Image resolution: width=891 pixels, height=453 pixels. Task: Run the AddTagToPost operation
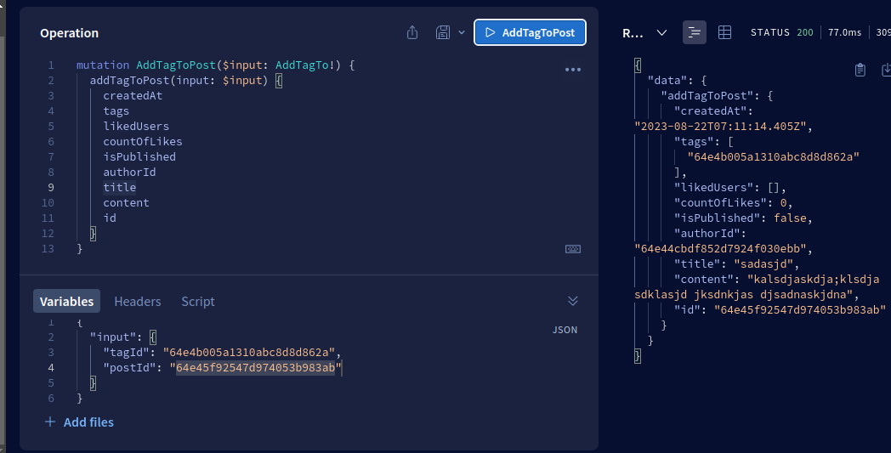click(x=530, y=32)
